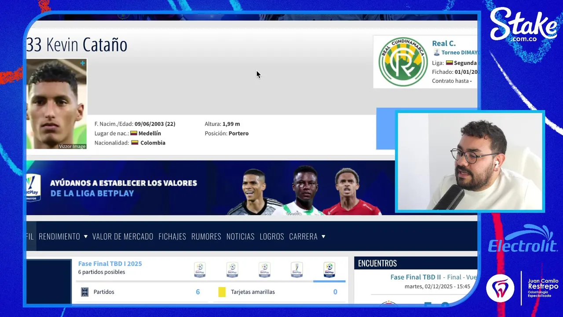This screenshot has width=563, height=317.
Task: Click the Torneo DIMAYOR trophy icon
Action: tap(436, 52)
